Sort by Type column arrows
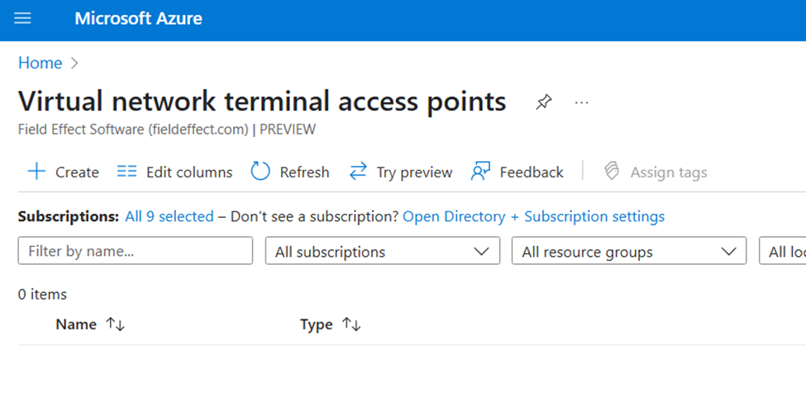 [x=351, y=324]
